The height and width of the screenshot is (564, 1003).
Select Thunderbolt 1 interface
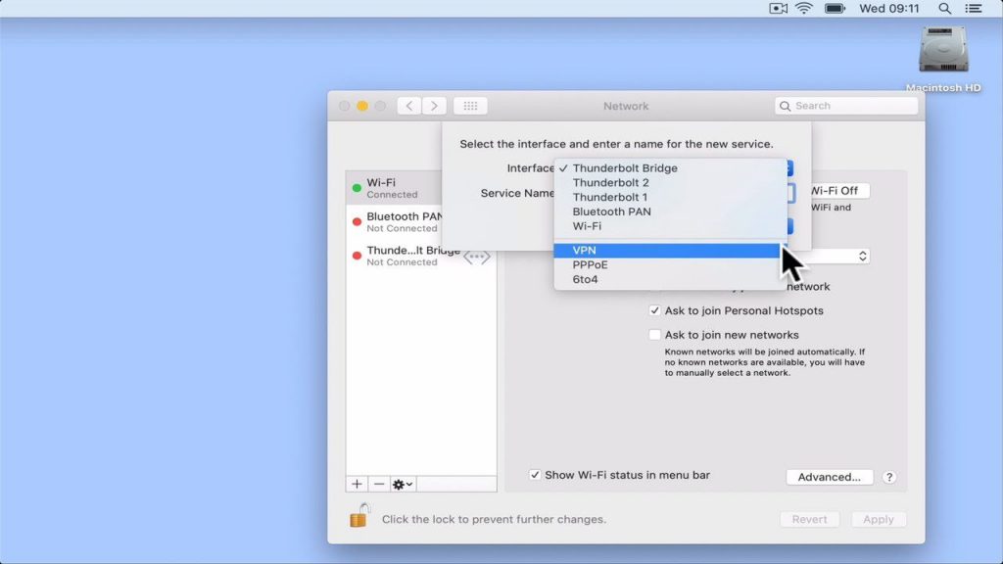670,197
